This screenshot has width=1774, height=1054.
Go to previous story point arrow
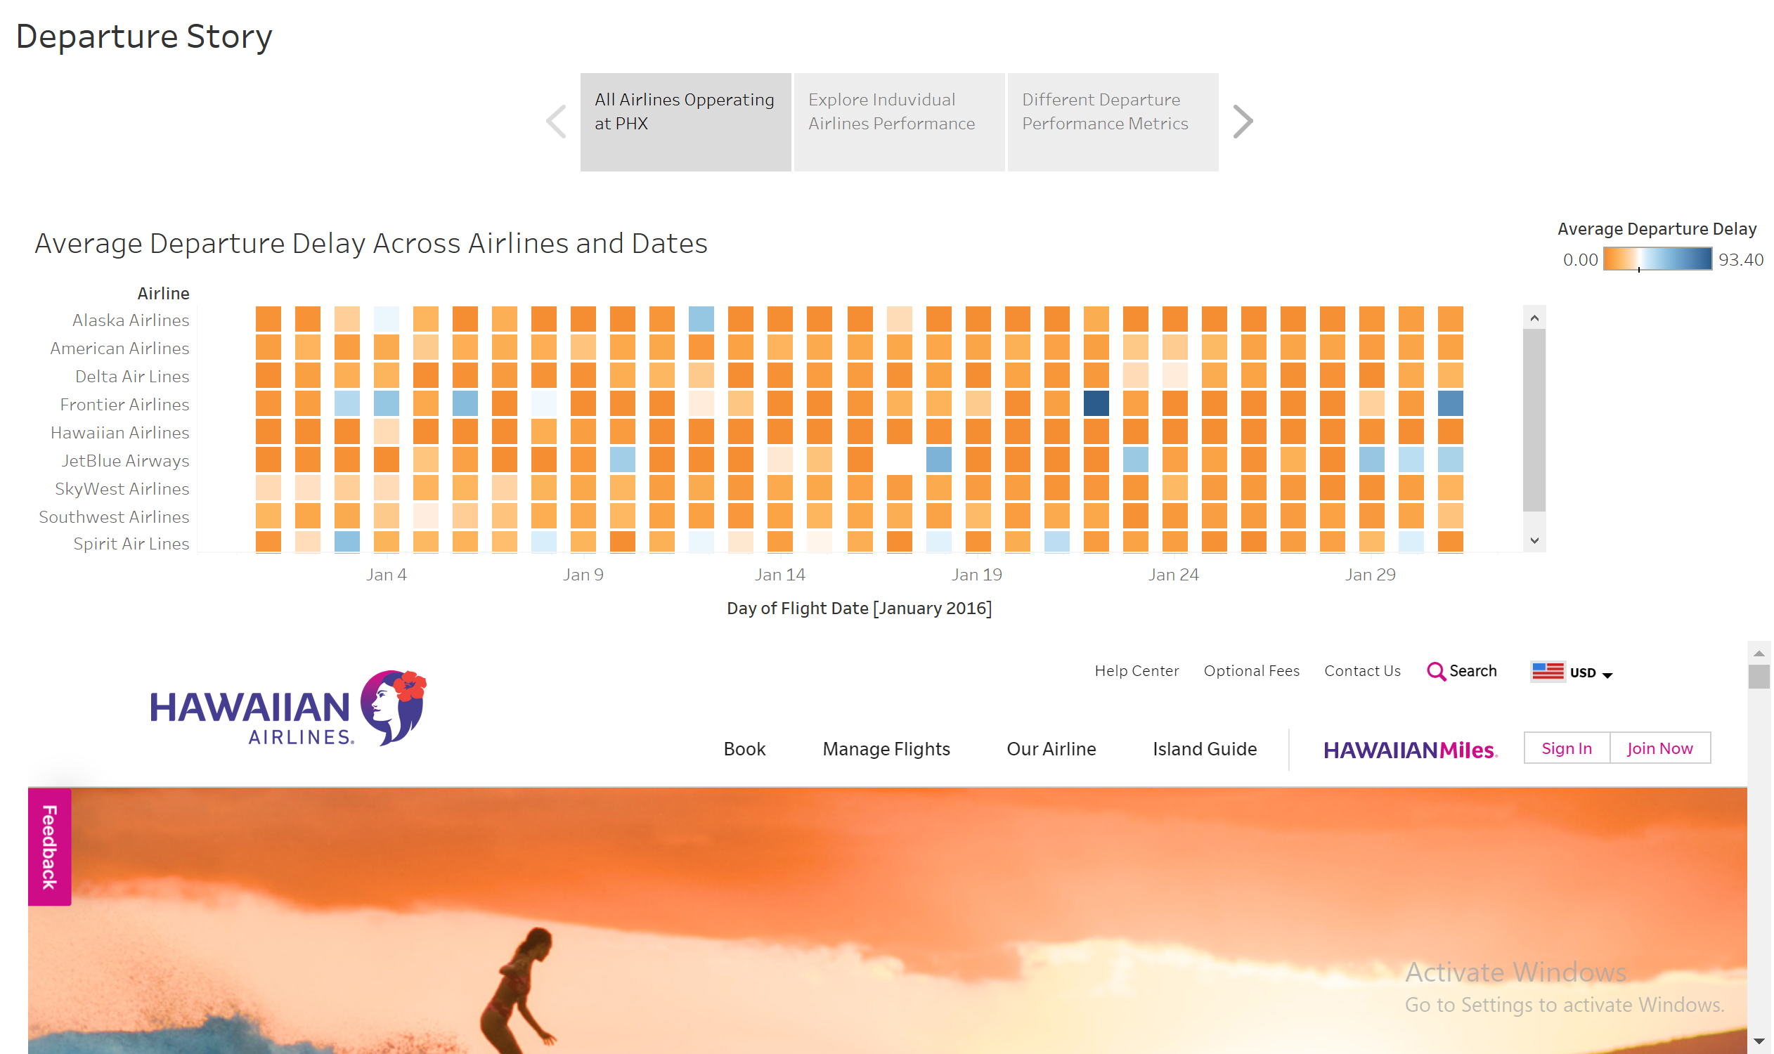[x=556, y=122]
